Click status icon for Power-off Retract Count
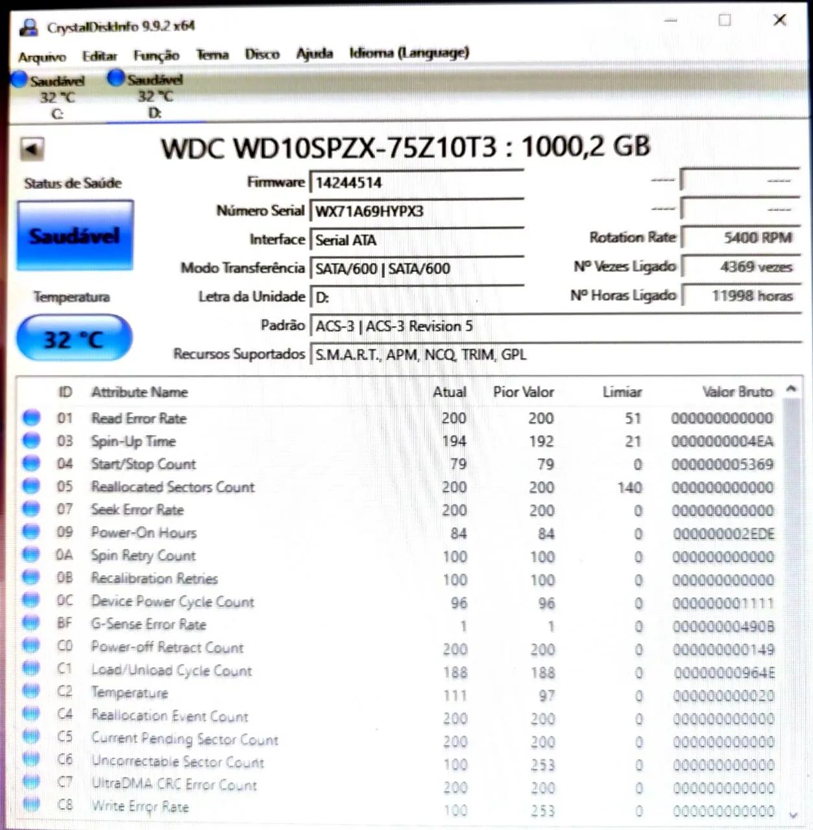813x830 pixels. click(x=31, y=645)
